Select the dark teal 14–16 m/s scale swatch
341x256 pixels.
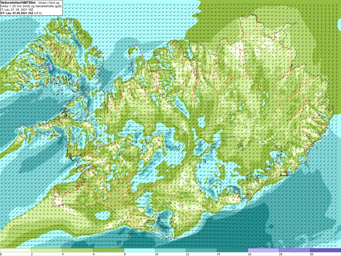pos(232,250)
